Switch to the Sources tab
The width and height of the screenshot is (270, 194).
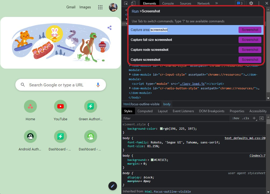(186, 3)
